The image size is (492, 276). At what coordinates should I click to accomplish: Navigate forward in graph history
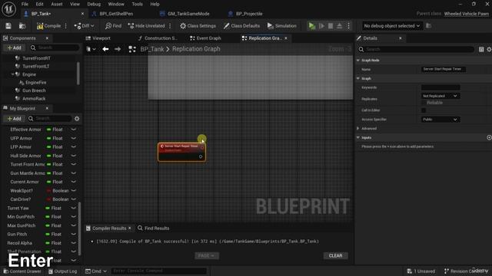118,49
